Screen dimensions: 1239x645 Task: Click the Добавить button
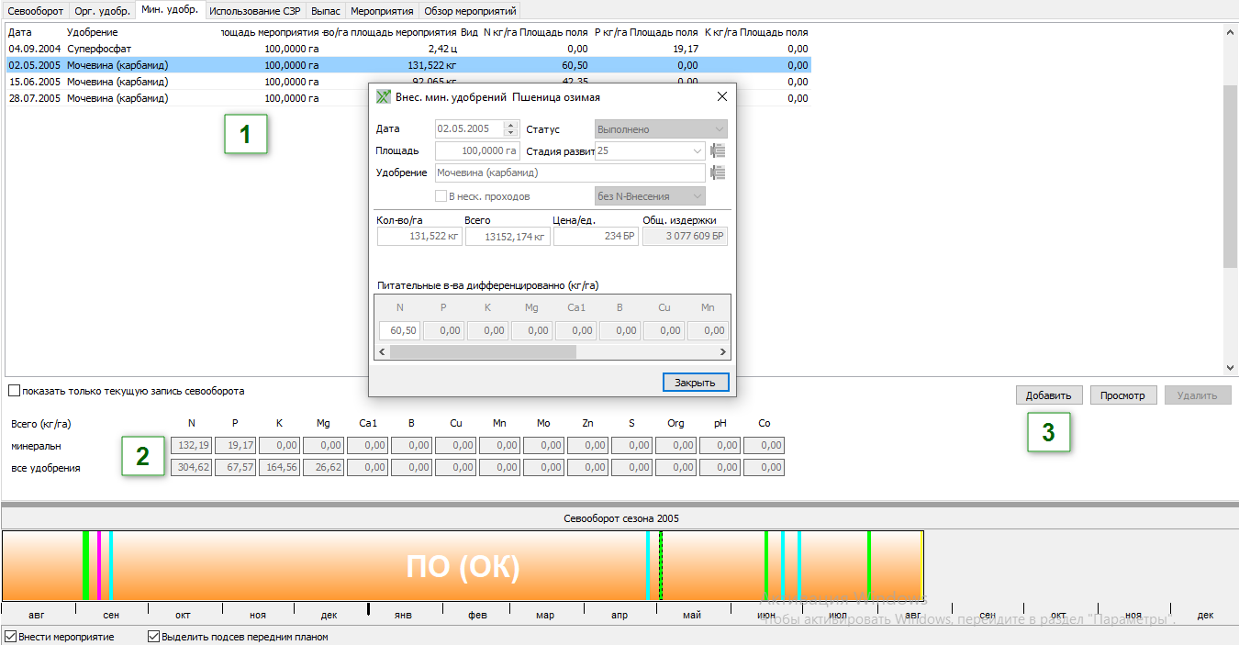[1049, 395]
